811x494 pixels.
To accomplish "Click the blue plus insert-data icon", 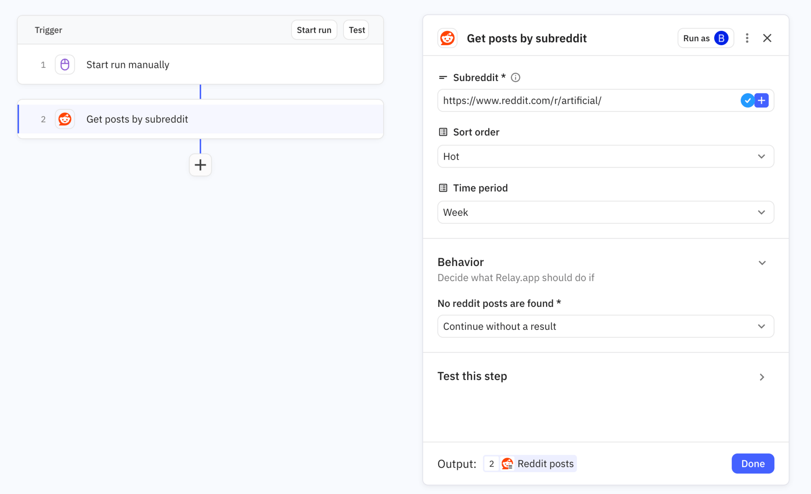I will point(762,100).
